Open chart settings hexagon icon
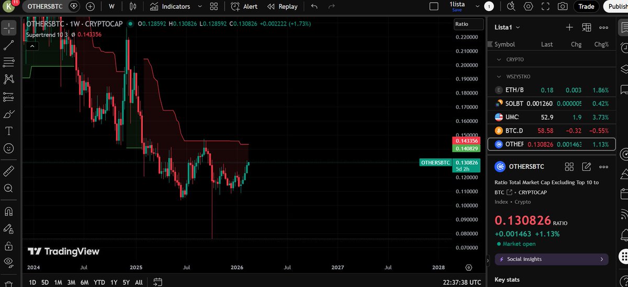The height and width of the screenshot is (287, 628). tap(529, 6)
